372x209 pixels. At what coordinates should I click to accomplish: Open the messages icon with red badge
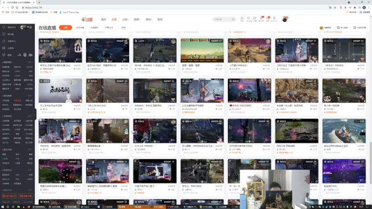pos(268,19)
